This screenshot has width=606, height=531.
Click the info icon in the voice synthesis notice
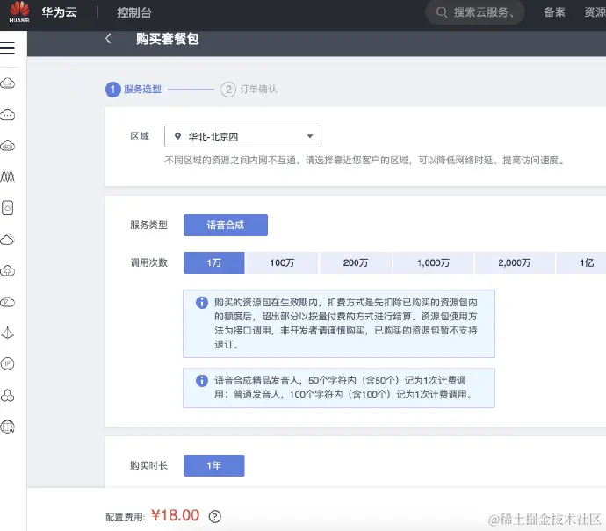(x=202, y=380)
